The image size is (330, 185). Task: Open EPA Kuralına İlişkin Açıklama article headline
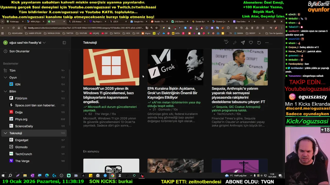[172, 93]
